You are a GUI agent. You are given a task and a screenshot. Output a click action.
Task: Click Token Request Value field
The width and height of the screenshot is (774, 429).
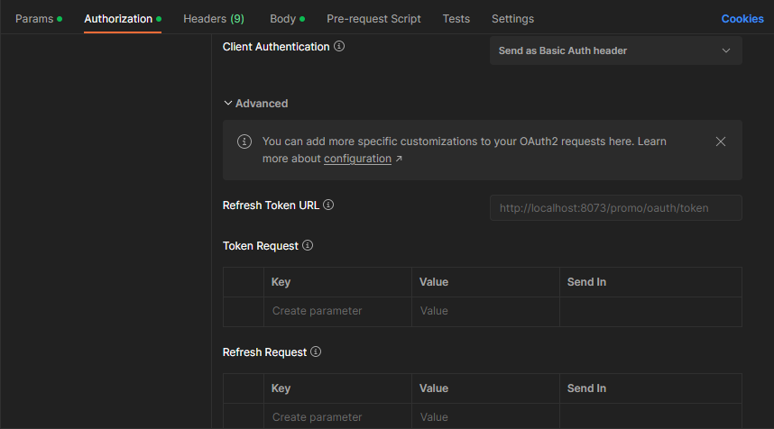coord(485,311)
